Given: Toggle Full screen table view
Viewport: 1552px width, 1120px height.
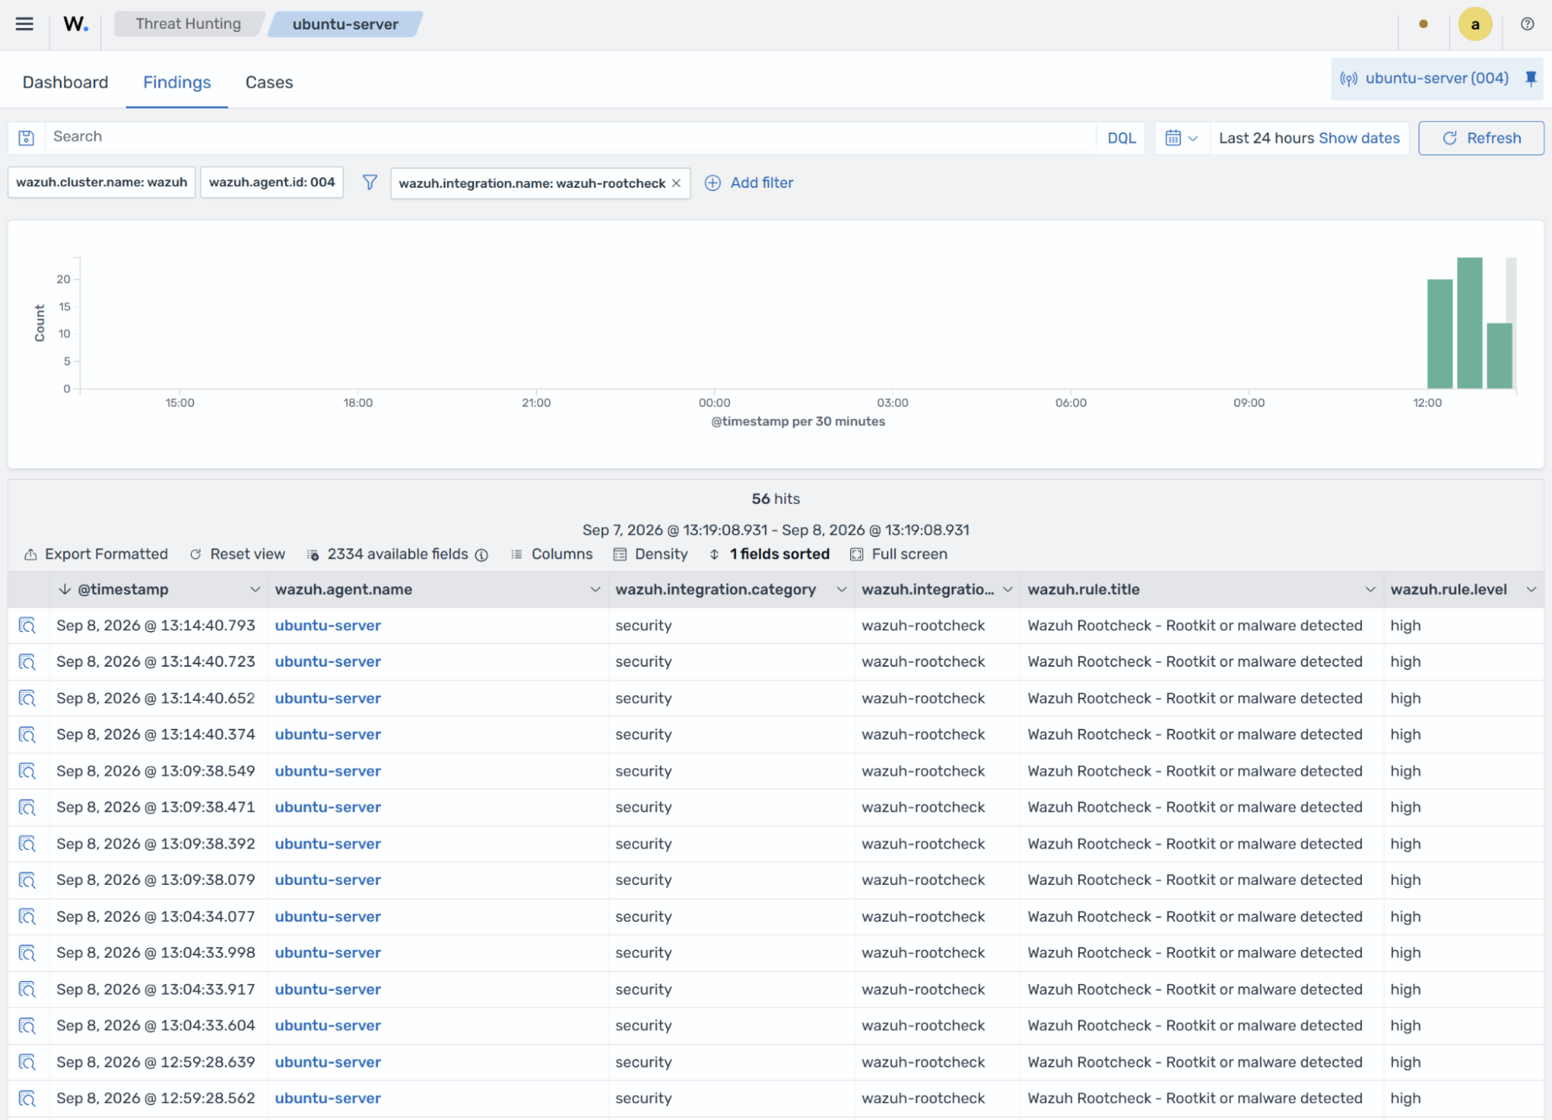Looking at the screenshot, I should [x=898, y=554].
